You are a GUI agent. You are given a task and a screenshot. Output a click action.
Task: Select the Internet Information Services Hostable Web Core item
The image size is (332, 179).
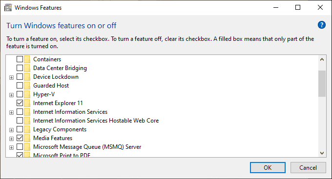[x=96, y=121]
